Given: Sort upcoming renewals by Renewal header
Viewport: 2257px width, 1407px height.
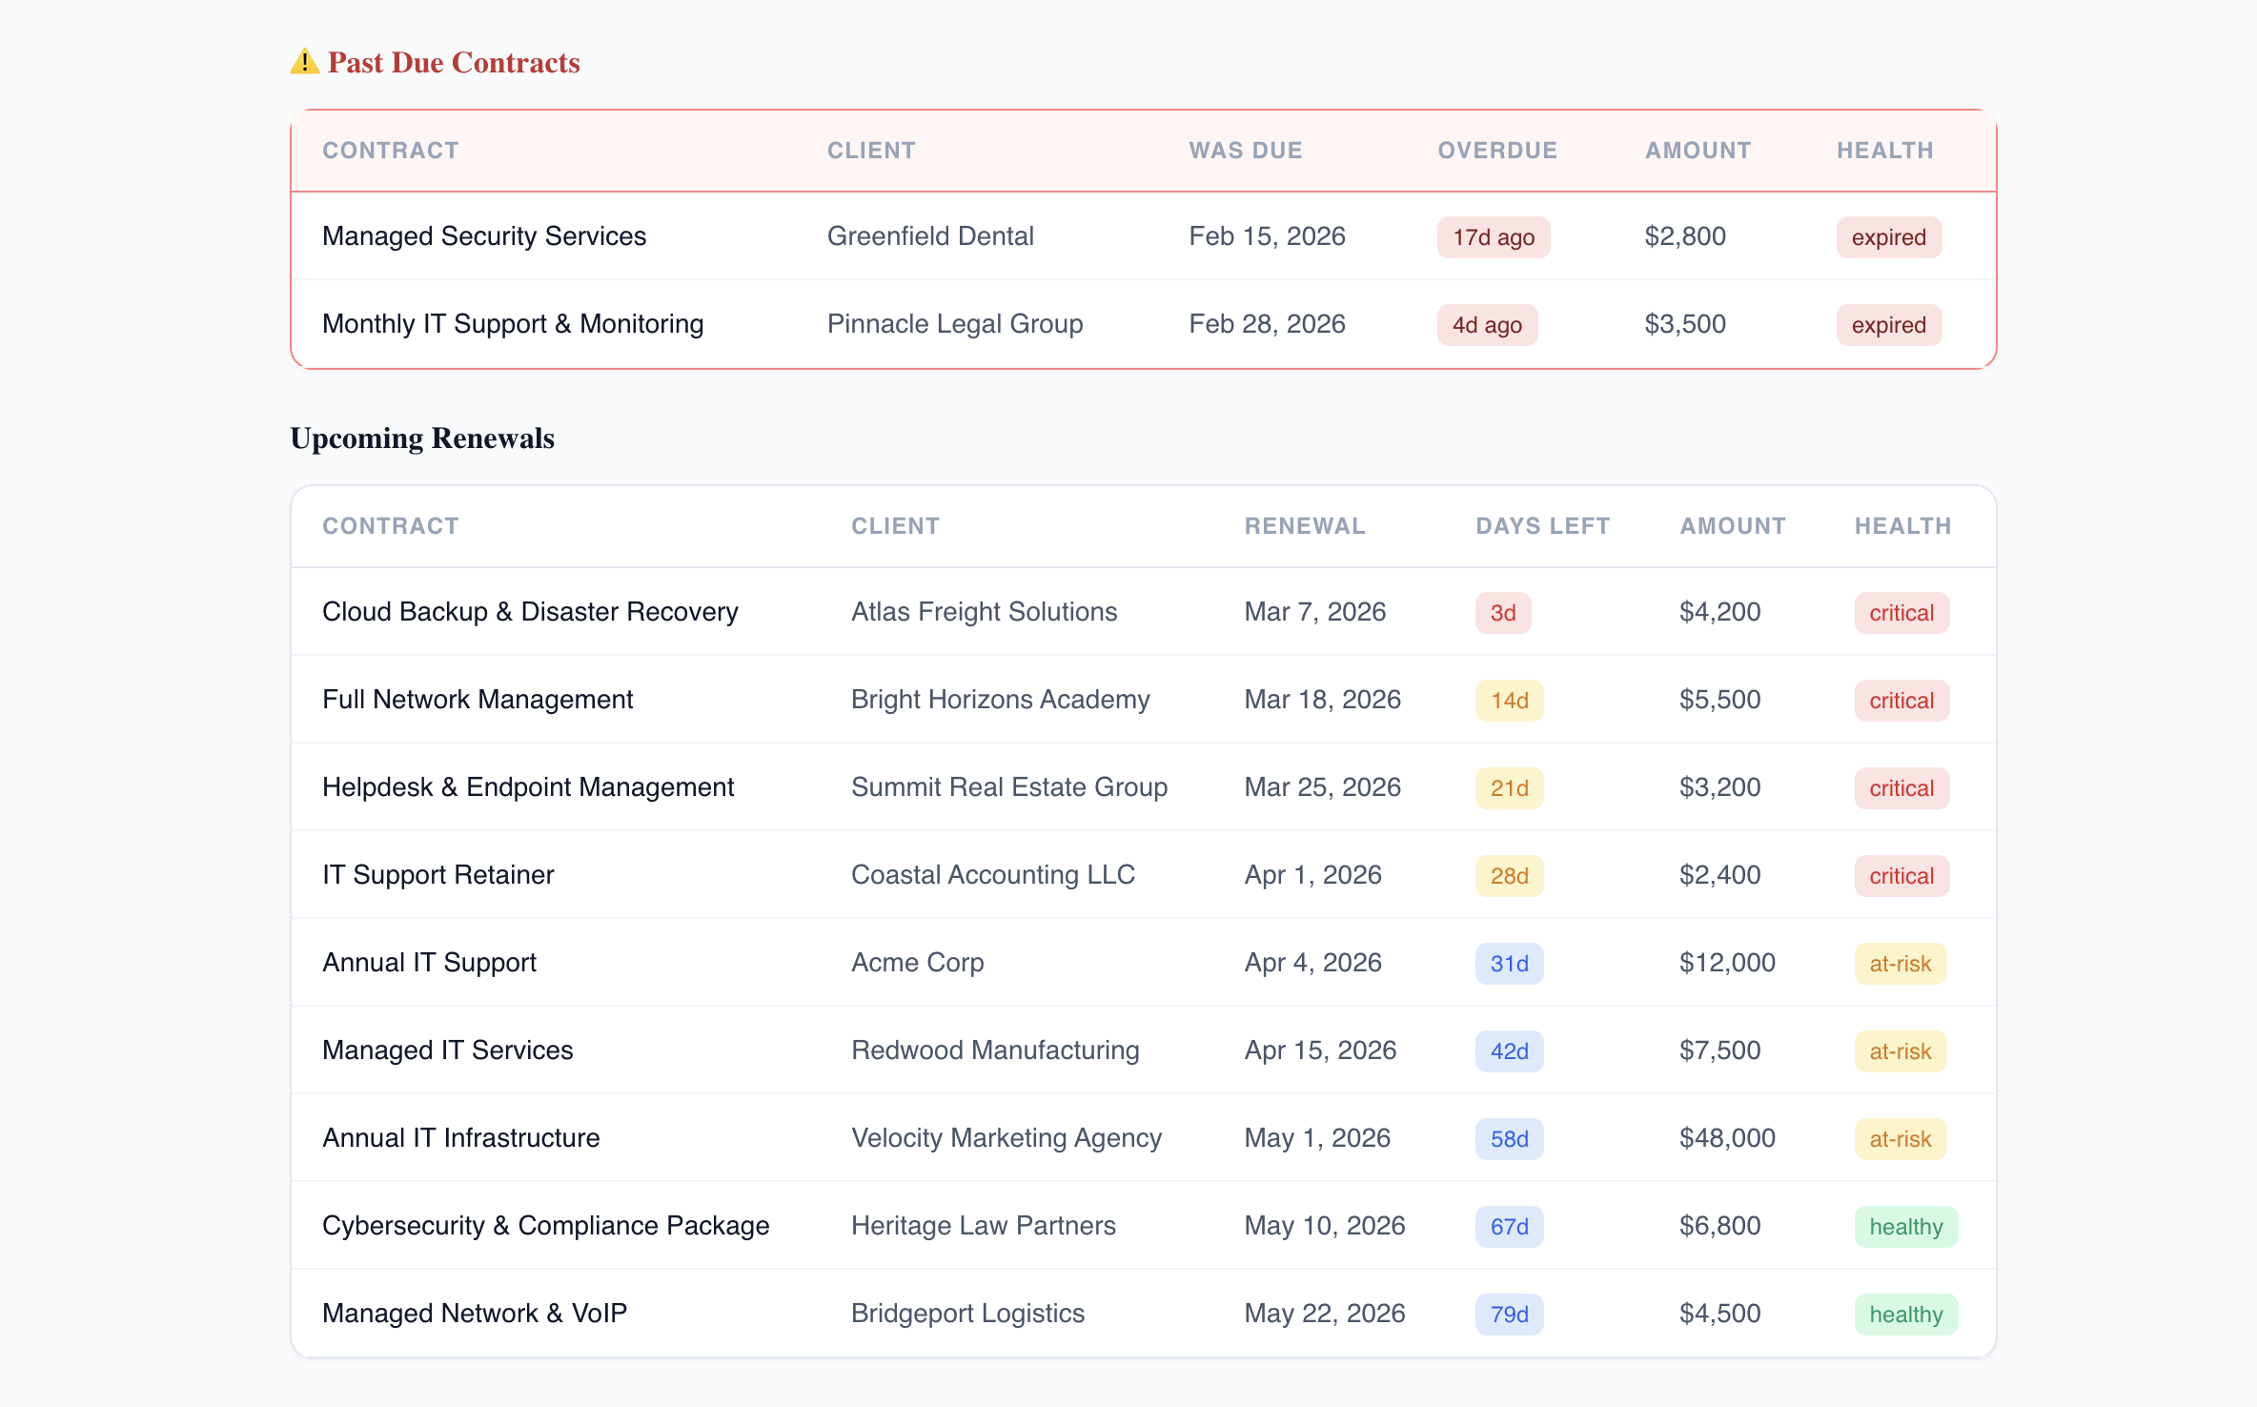Looking at the screenshot, I should (x=1304, y=526).
